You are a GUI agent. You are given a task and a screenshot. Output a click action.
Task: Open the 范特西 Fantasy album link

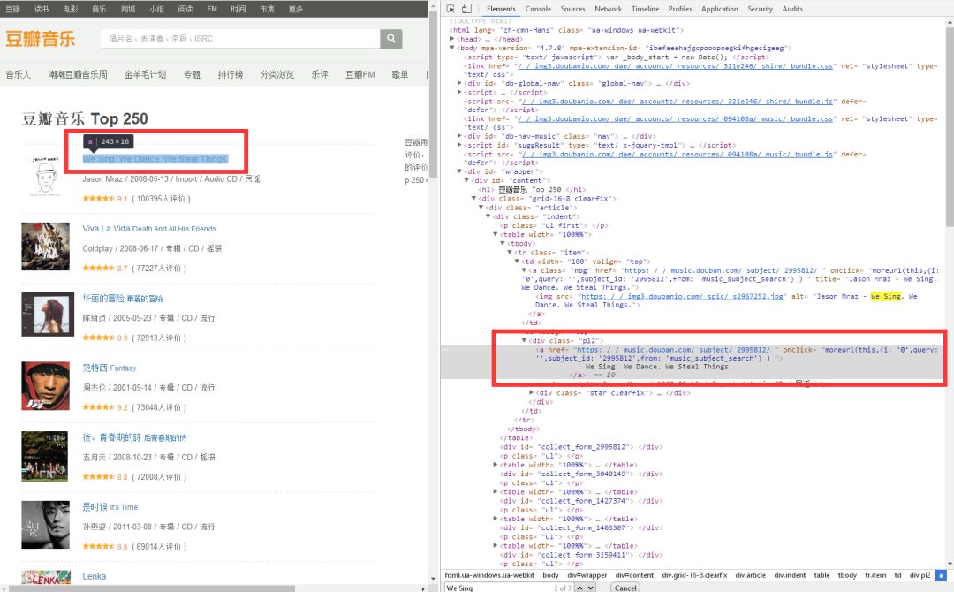click(x=110, y=368)
